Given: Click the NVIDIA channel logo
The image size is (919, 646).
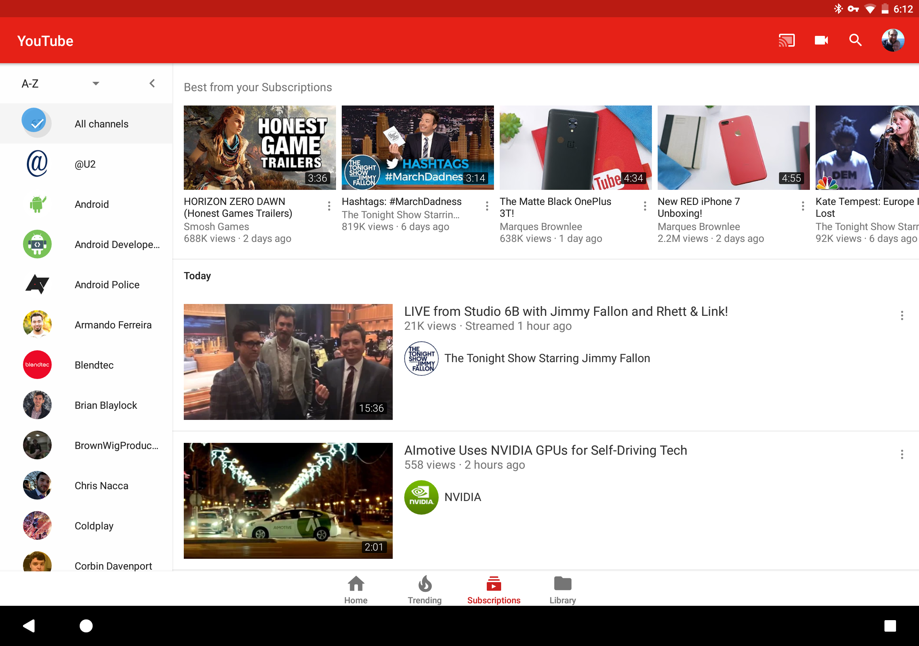Looking at the screenshot, I should [x=421, y=497].
